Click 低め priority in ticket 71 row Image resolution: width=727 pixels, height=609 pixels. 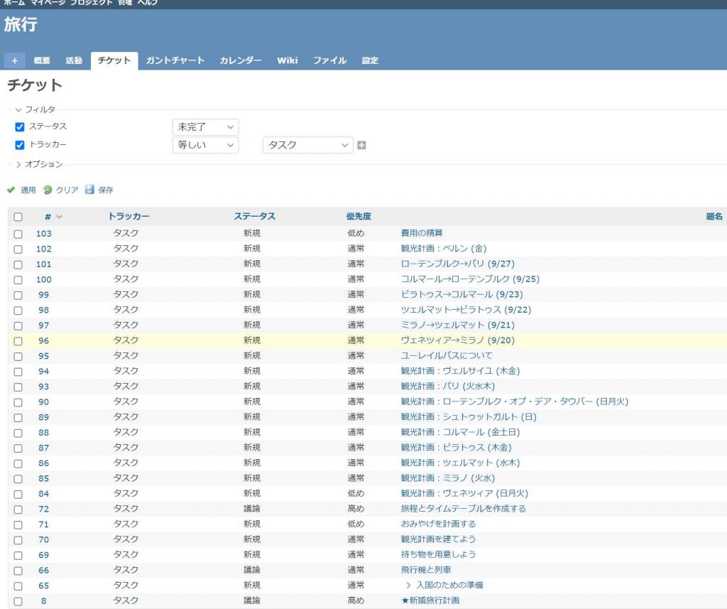click(356, 524)
